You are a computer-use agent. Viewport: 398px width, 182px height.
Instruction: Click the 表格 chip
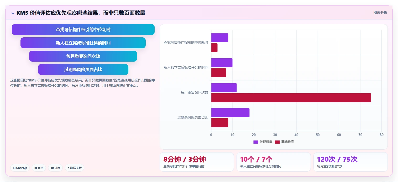pos(39,168)
